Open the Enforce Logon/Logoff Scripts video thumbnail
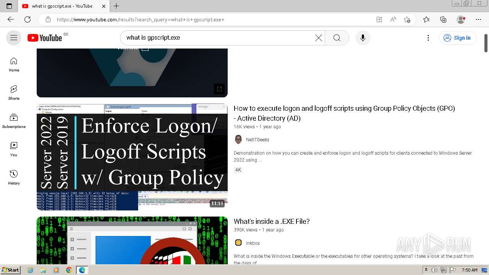 coord(132,157)
